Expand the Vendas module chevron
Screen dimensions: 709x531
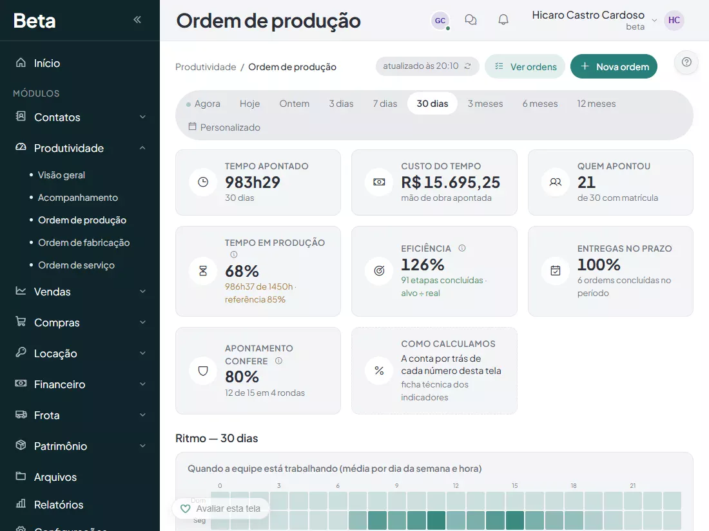tap(142, 292)
